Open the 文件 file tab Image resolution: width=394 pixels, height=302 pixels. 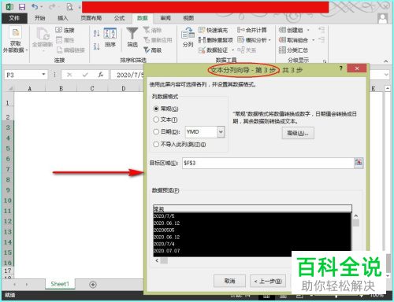click(x=14, y=18)
